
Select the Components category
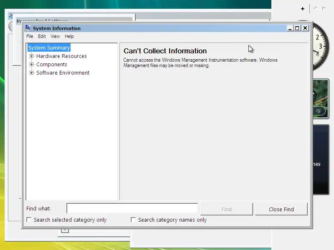pos(52,65)
